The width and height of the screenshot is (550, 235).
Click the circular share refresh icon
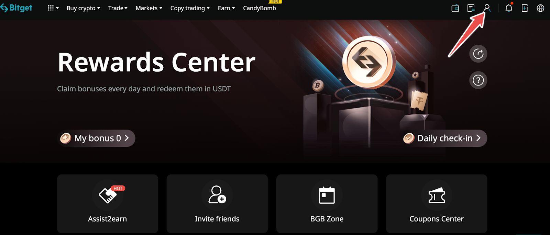[478, 54]
